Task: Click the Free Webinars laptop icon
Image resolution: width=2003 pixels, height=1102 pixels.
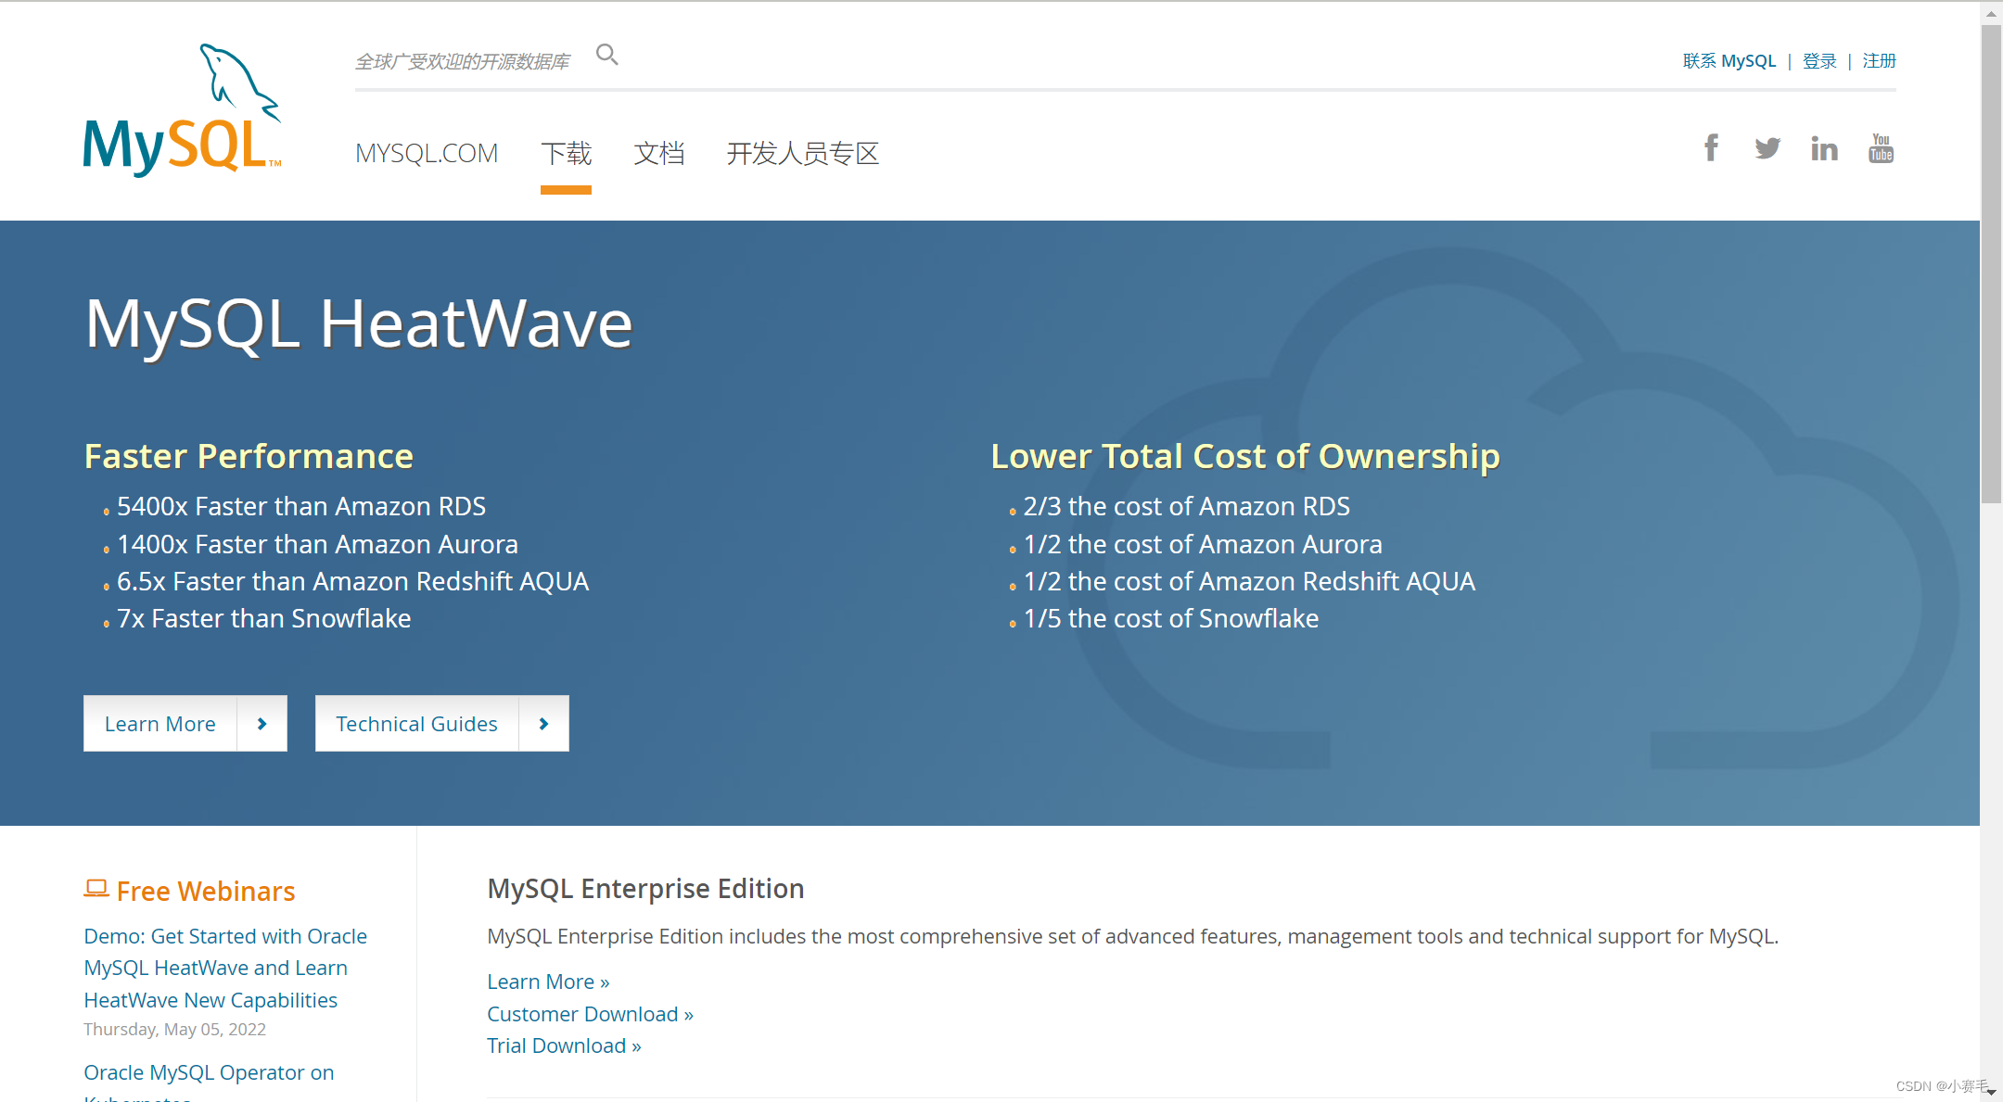Action: [96, 889]
